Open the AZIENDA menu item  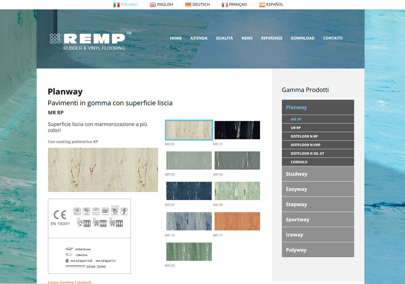pyautogui.click(x=199, y=38)
